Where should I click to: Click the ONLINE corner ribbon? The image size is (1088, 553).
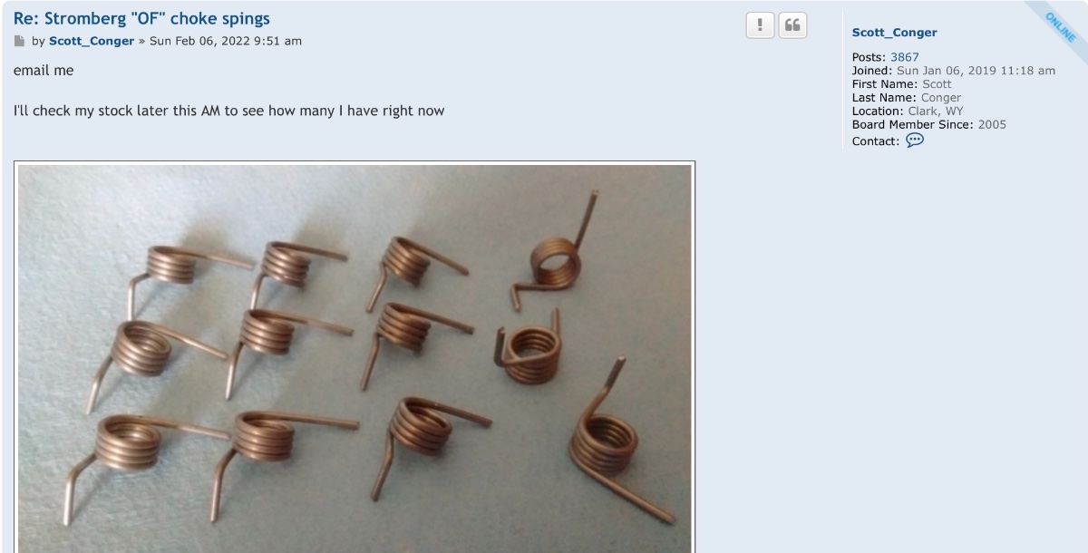click(1061, 24)
